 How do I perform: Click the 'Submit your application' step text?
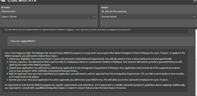95,69
